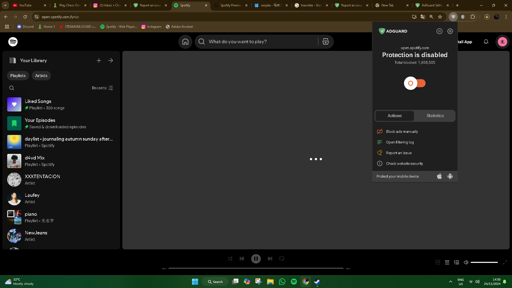Filter library by Playlists

click(18, 75)
